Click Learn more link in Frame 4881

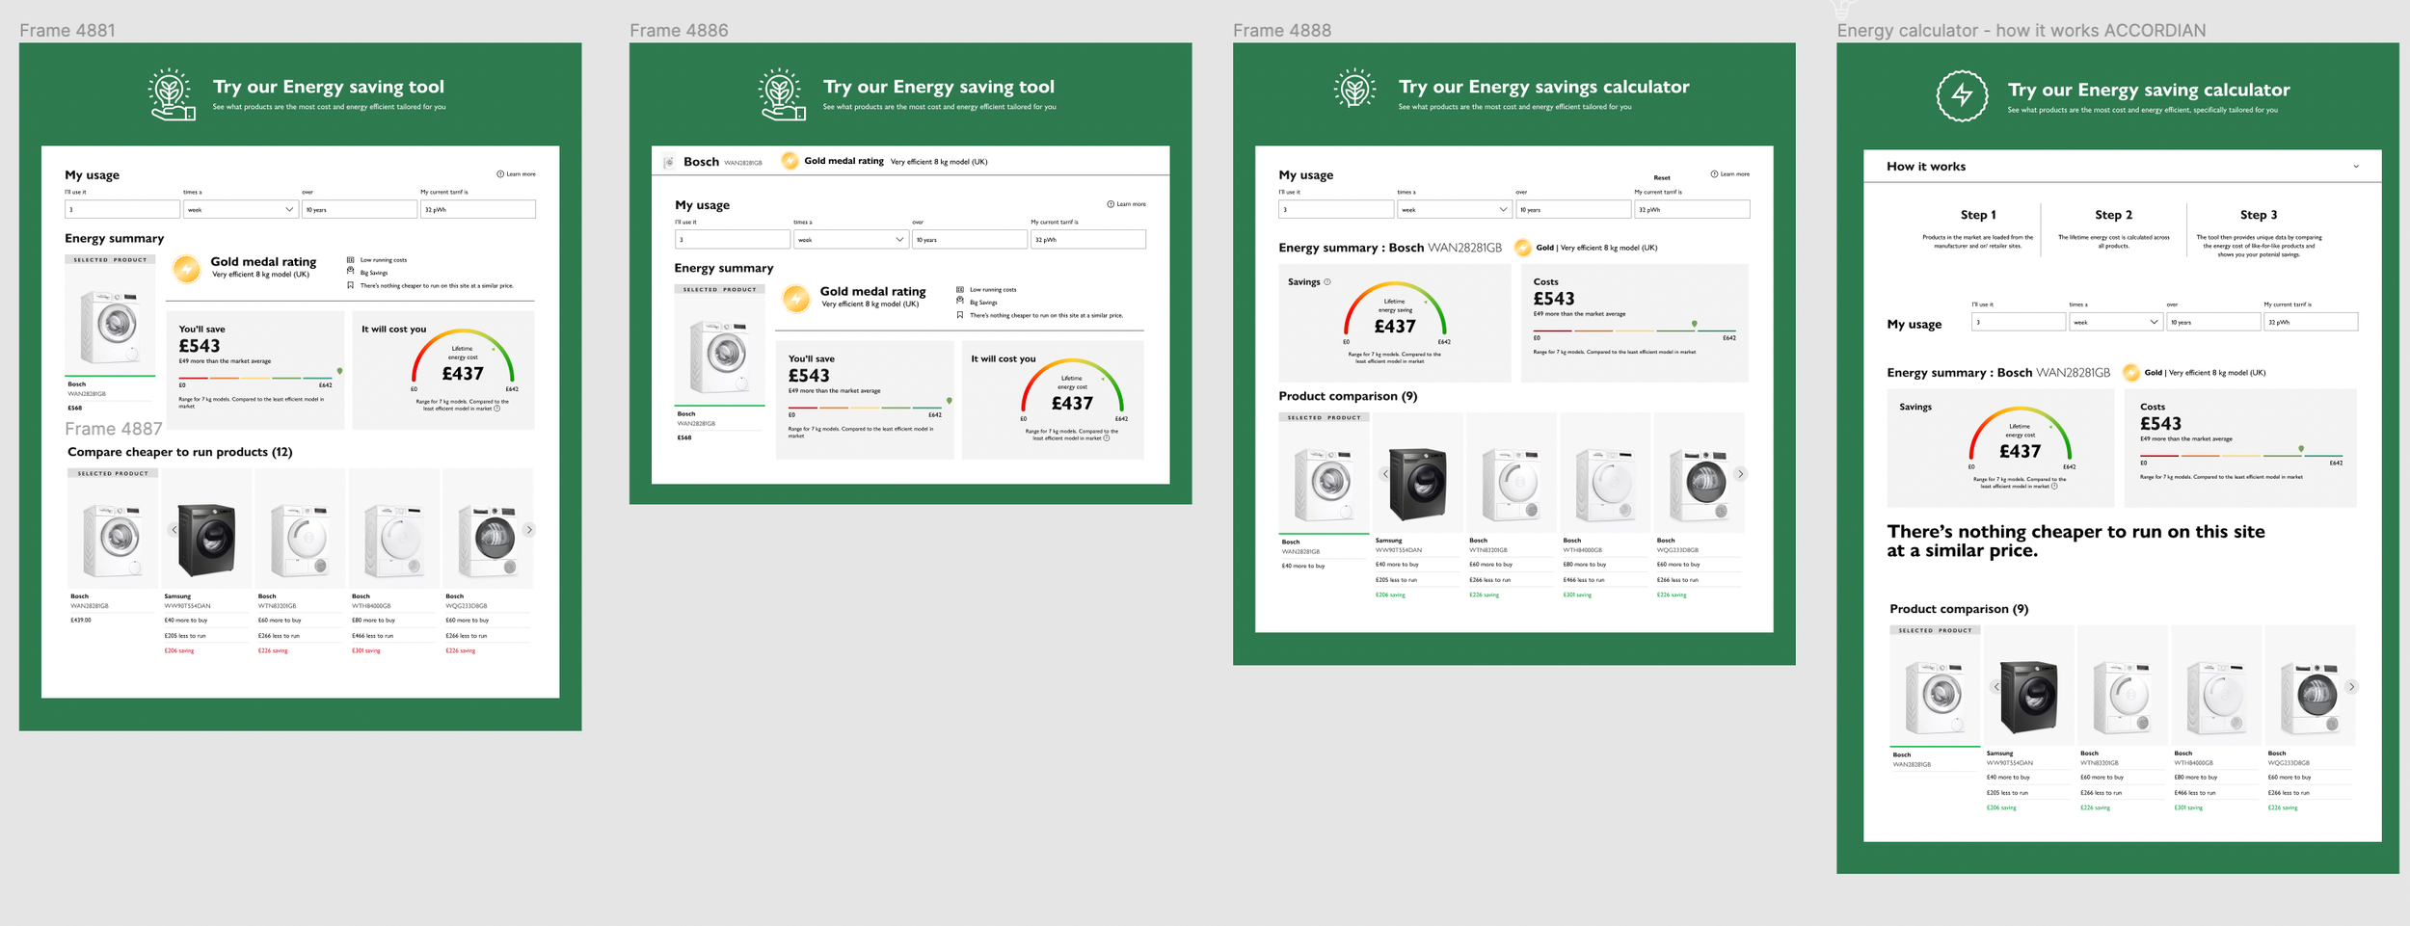pyautogui.click(x=517, y=174)
